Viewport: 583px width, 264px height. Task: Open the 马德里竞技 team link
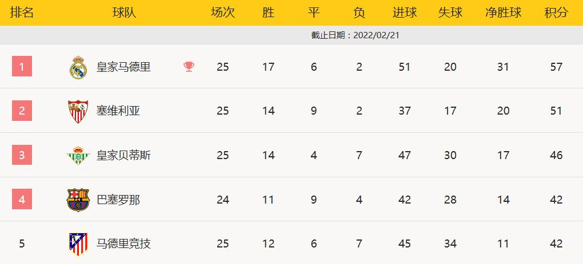coord(123,244)
